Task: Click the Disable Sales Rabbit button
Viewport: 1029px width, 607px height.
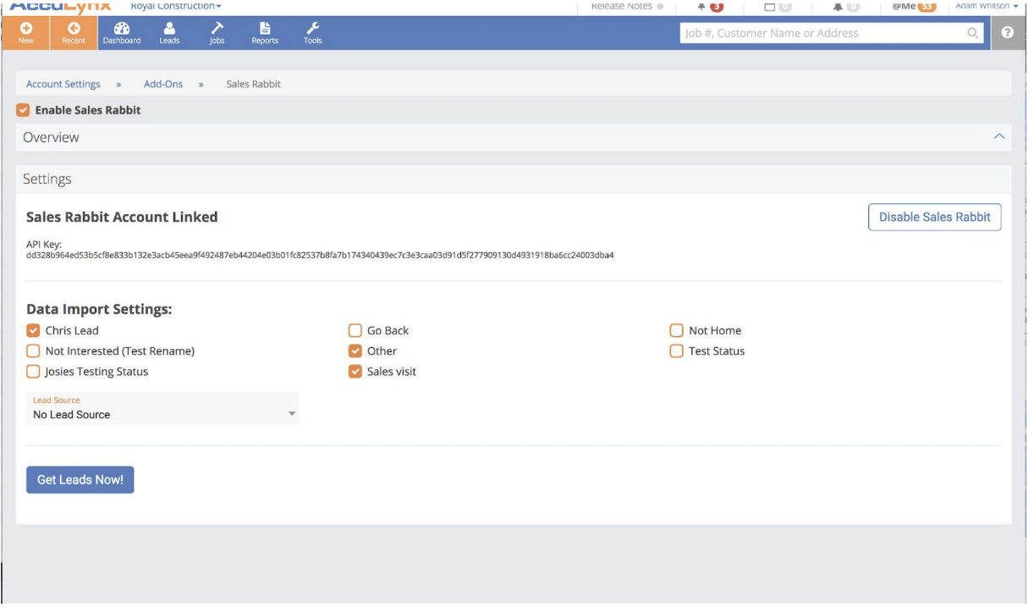Action: 935,217
